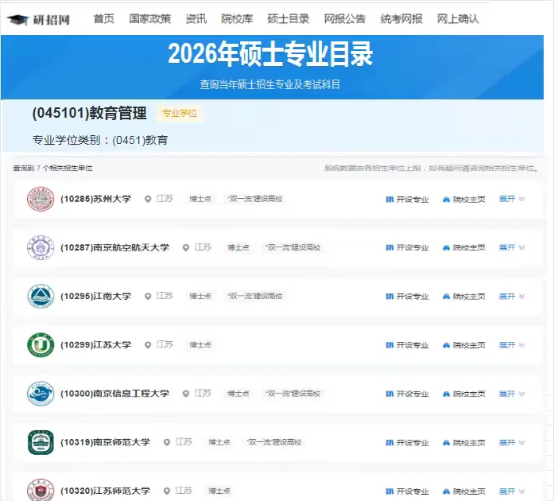Click the 专业学位 tag badge

coord(180,114)
